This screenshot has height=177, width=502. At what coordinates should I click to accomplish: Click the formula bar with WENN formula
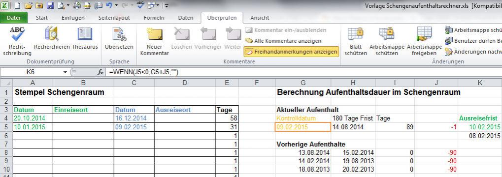point(304,73)
